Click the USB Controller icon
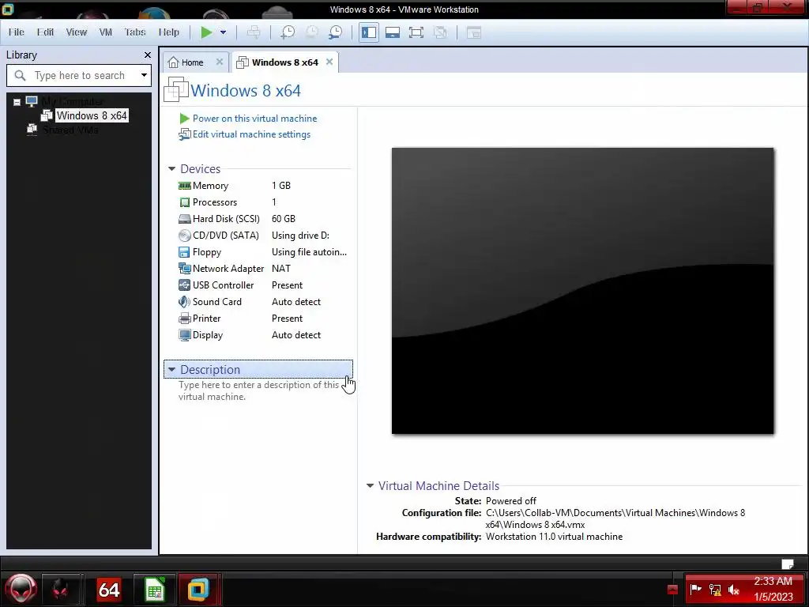Viewport: 809px width, 607px height. tap(184, 285)
